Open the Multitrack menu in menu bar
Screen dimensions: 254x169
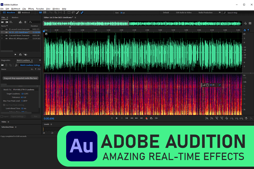16,9
